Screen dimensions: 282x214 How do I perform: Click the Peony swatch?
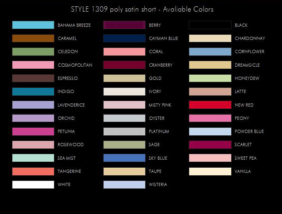tap(210, 118)
